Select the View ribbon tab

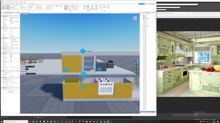(x=28, y=4)
